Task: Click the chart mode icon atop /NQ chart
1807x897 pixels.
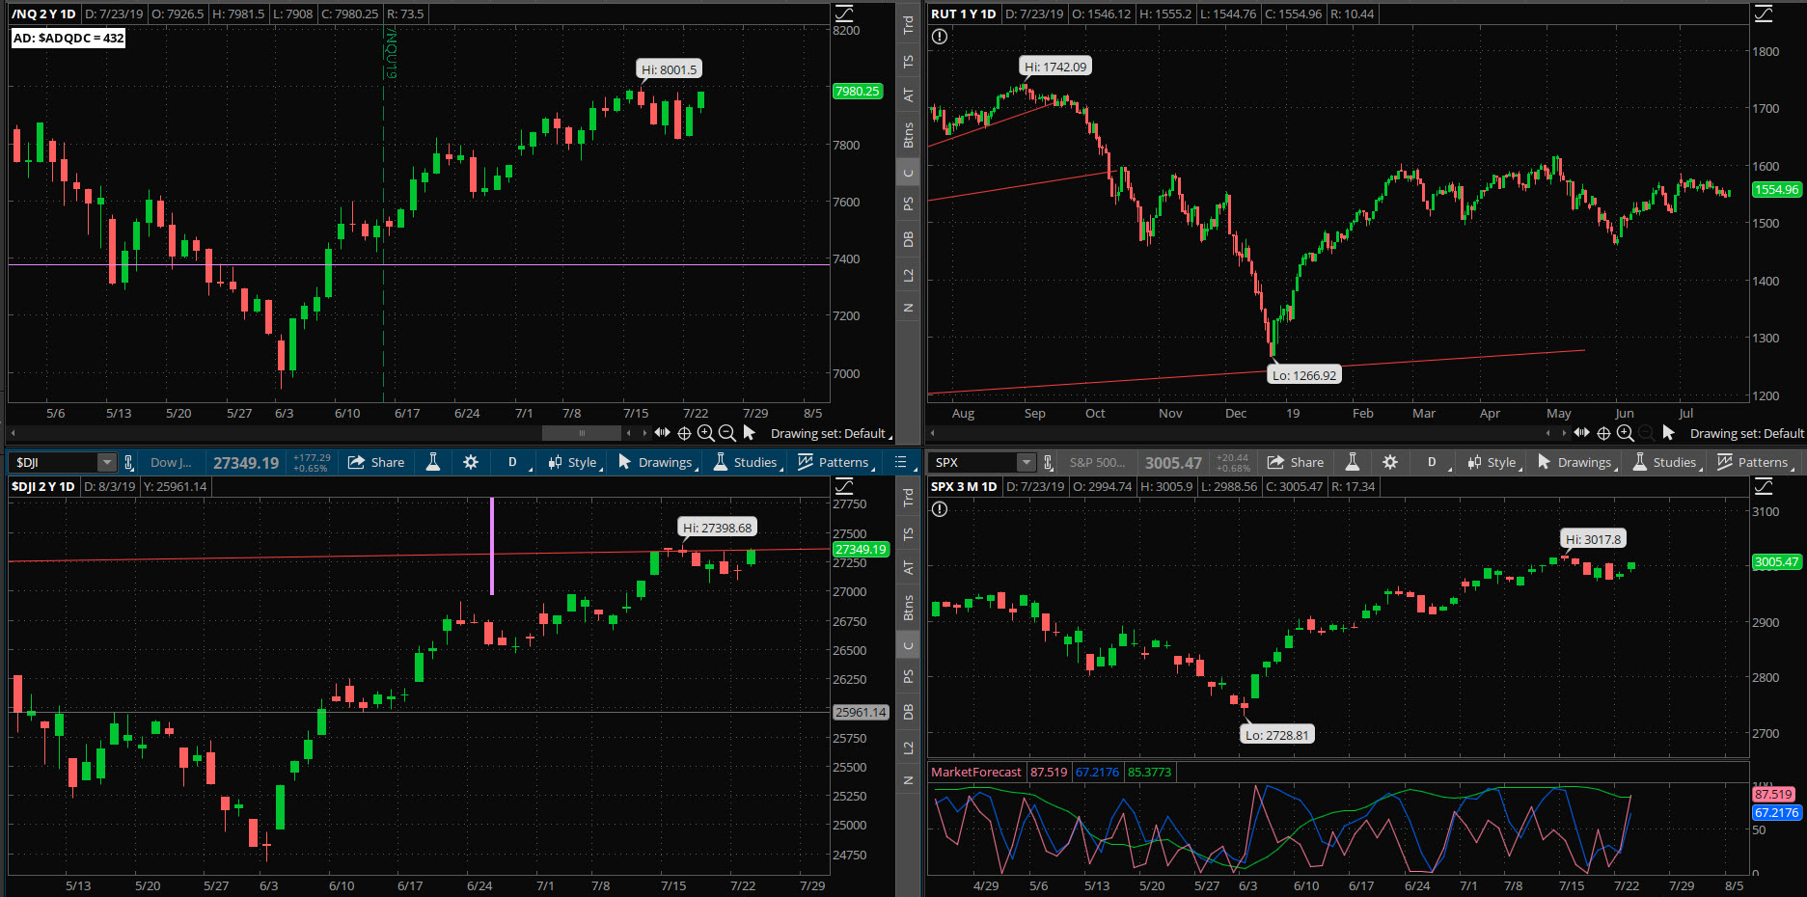Action: click(844, 14)
